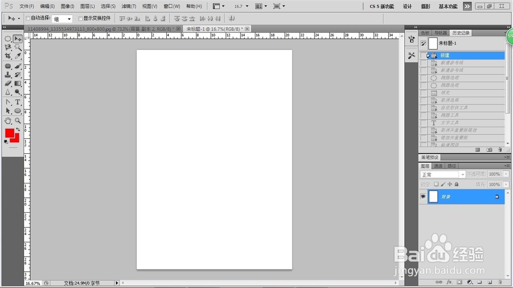Select the Patch healing tool

click(x=8, y=66)
